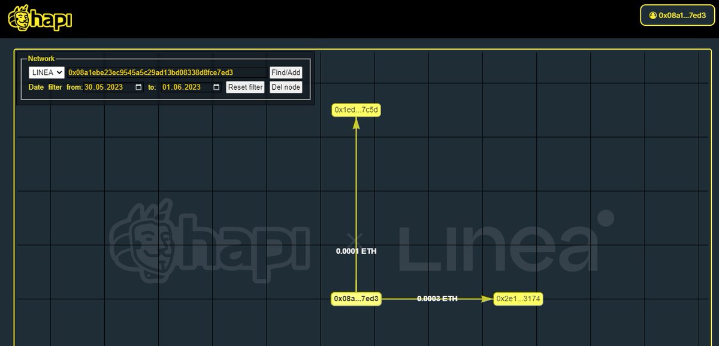
Task: Click the from date value 30.05.2023
Action: click(x=104, y=87)
